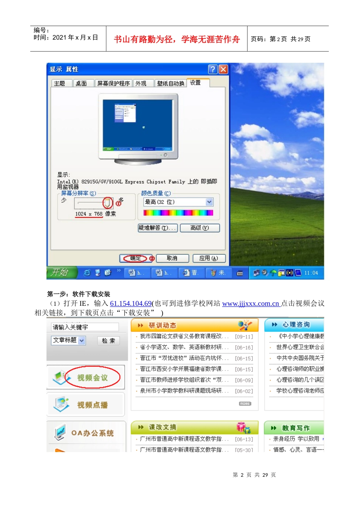The width and height of the screenshot is (359, 508).
Task: Click the 疑难解答 button
Action: point(158,228)
